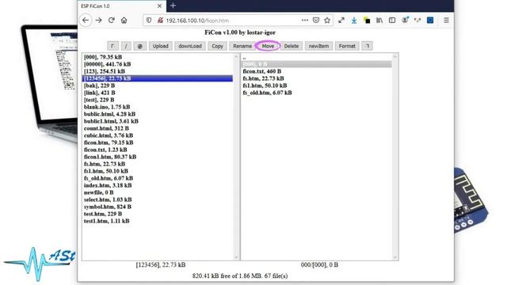This screenshot has height=285, width=507.
Task: Click the account avatar icon in toolbar
Action: point(405,20)
